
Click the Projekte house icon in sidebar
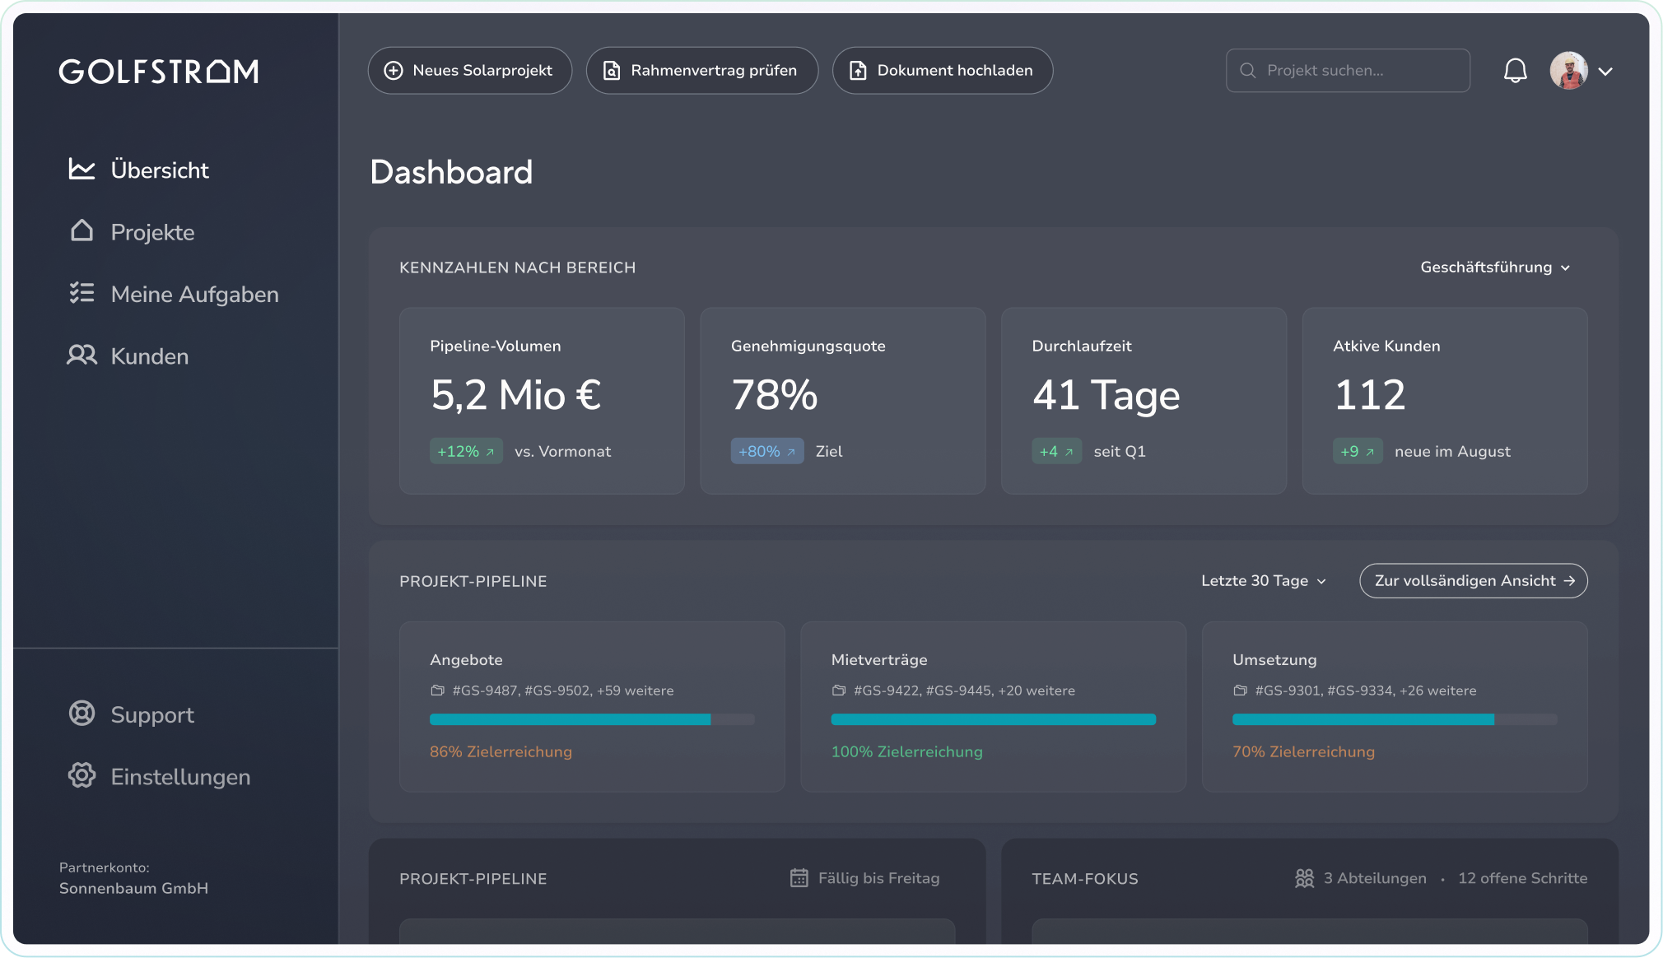[82, 231]
